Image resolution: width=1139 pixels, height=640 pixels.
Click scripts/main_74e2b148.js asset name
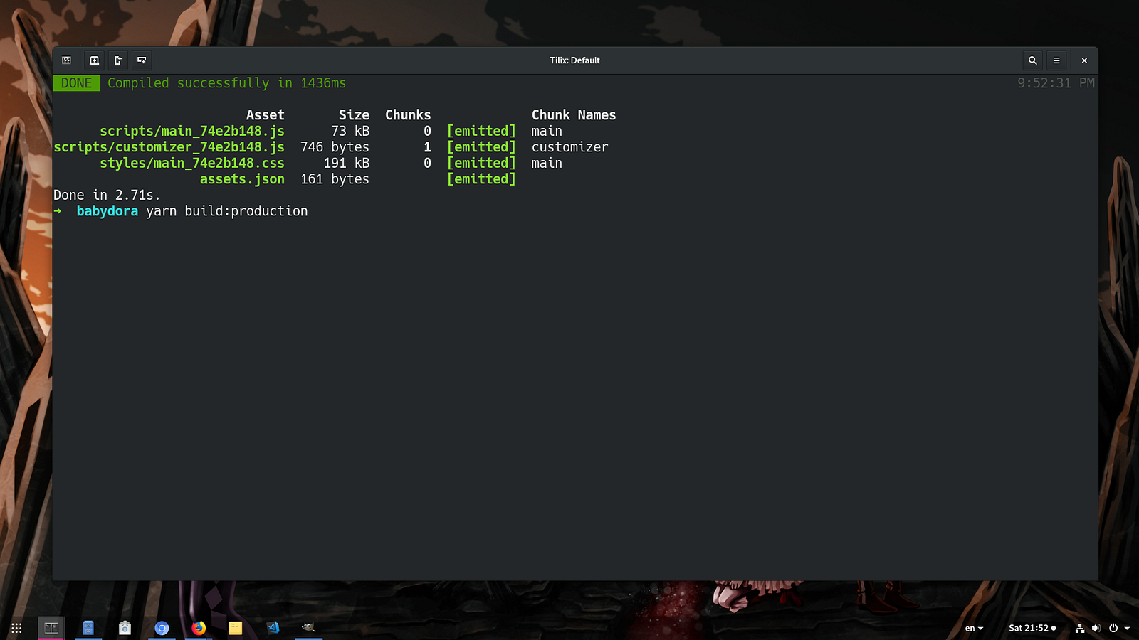pyautogui.click(x=192, y=132)
